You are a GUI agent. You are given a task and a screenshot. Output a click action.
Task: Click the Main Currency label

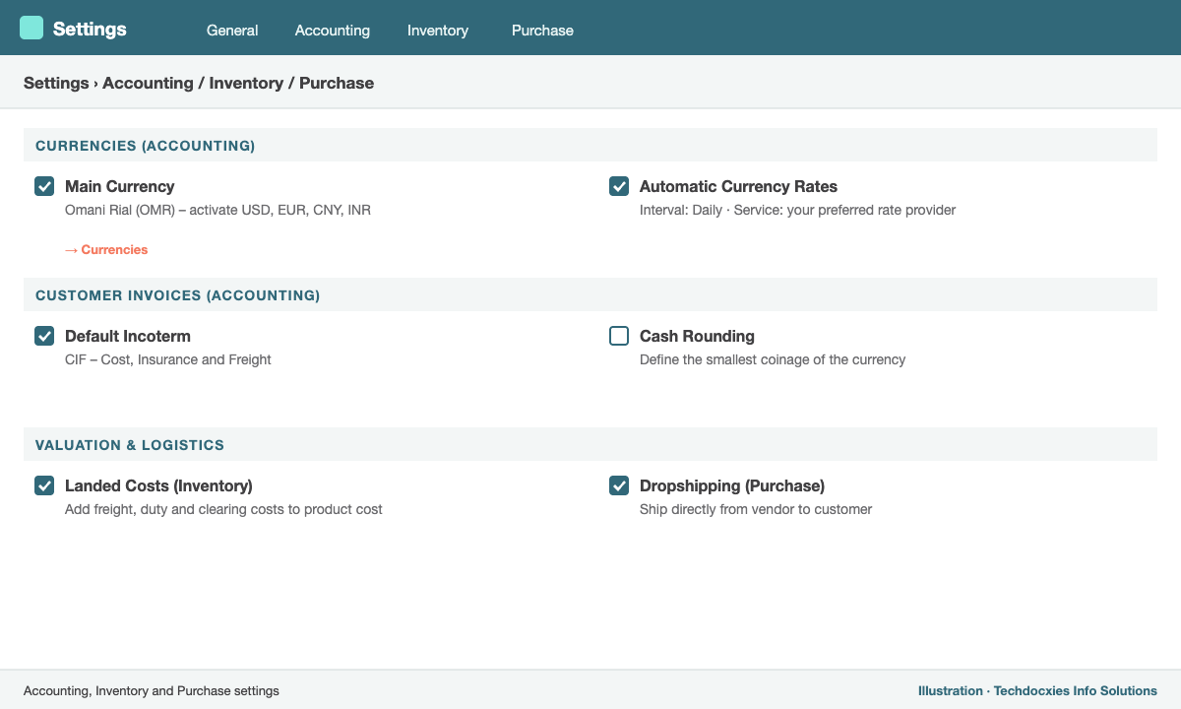[119, 186]
